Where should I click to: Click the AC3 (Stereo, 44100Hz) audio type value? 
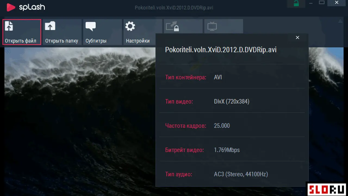pos(241,174)
